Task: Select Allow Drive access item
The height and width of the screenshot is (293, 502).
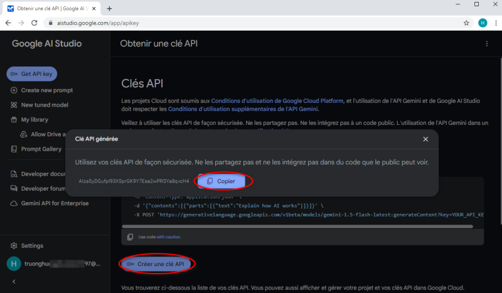Action: tap(43, 134)
